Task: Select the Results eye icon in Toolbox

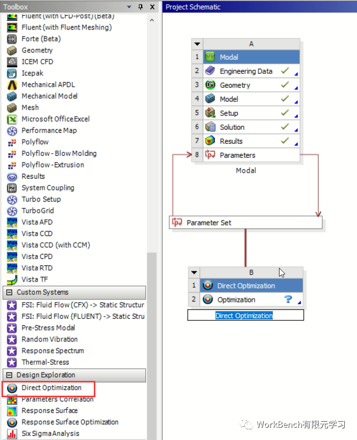Action: [x=12, y=177]
